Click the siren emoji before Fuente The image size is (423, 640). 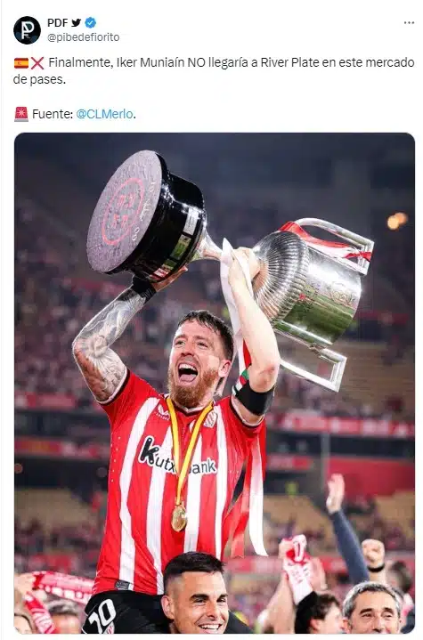pos(21,114)
